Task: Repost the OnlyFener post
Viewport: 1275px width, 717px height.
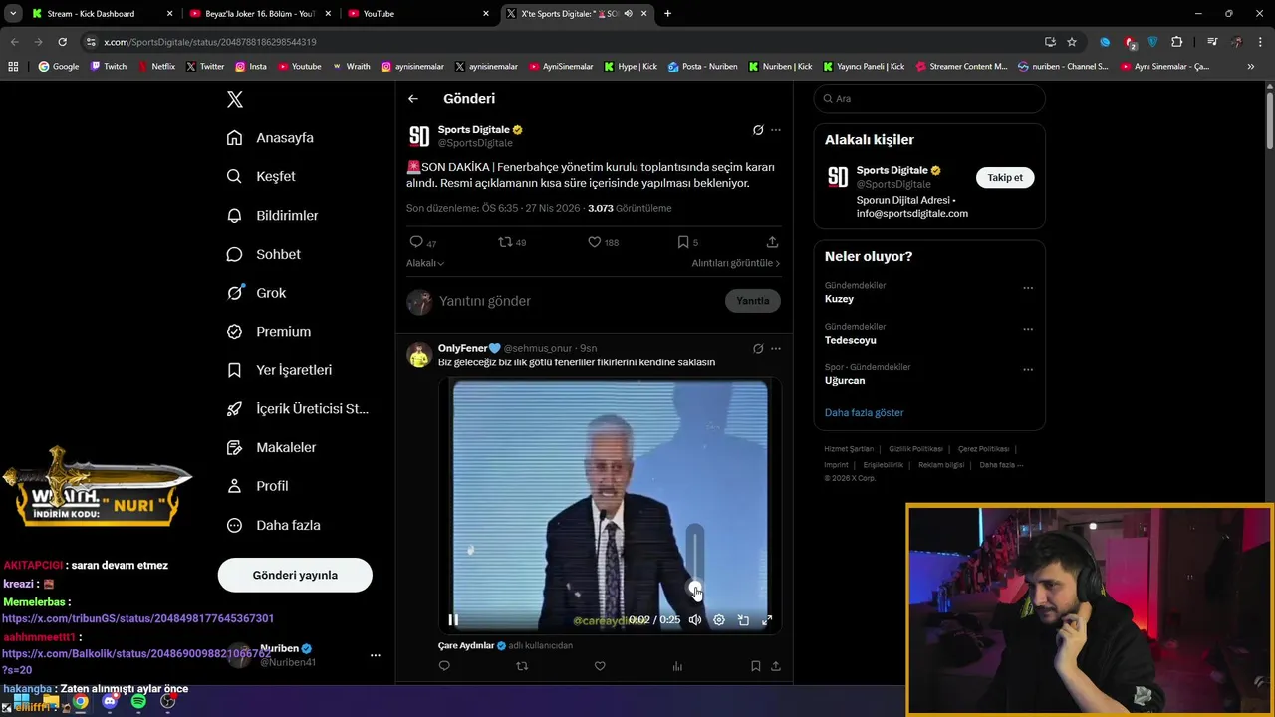Action: point(522,666)
